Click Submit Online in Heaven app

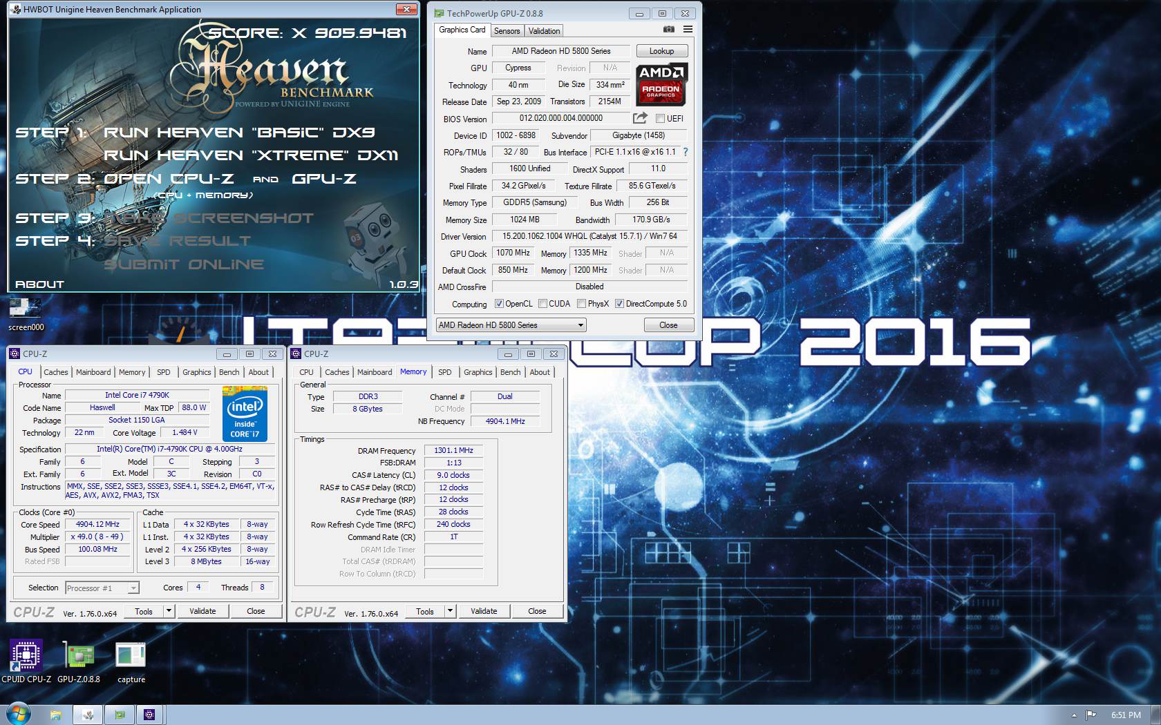point(184,264)
